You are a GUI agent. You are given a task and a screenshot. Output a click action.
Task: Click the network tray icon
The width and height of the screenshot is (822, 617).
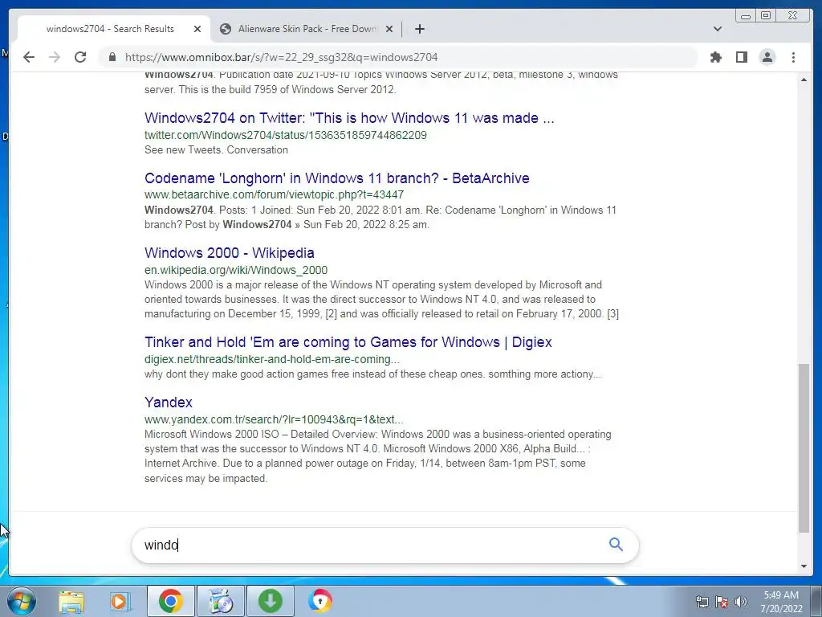pos(702,602)
